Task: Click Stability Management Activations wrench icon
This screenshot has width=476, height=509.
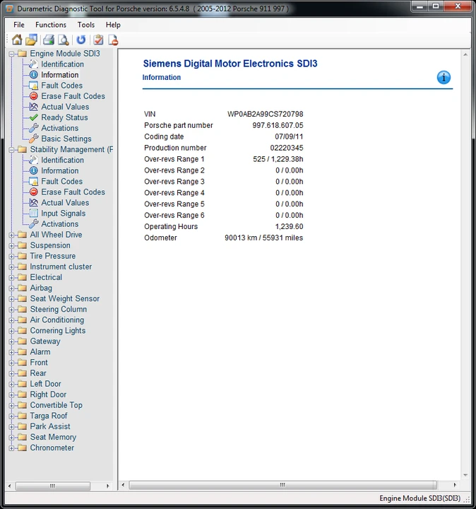Action: tap(34, 223)
